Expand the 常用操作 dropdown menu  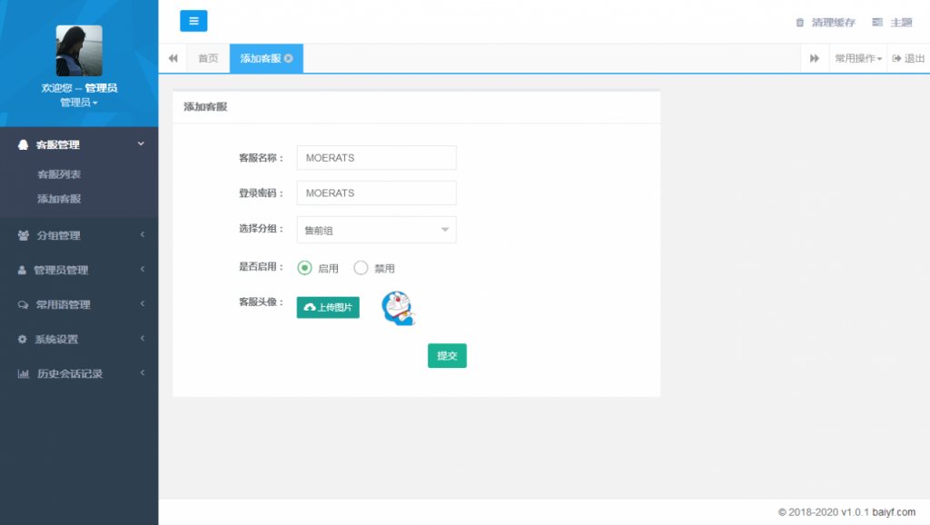(x=856, y=57)
